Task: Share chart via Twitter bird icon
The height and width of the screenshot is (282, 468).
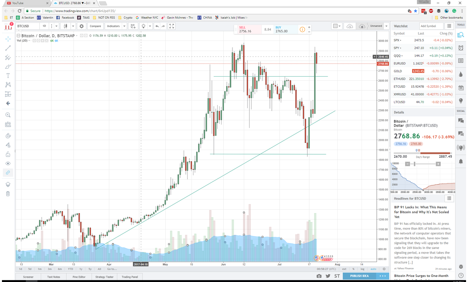Action: 328,276
